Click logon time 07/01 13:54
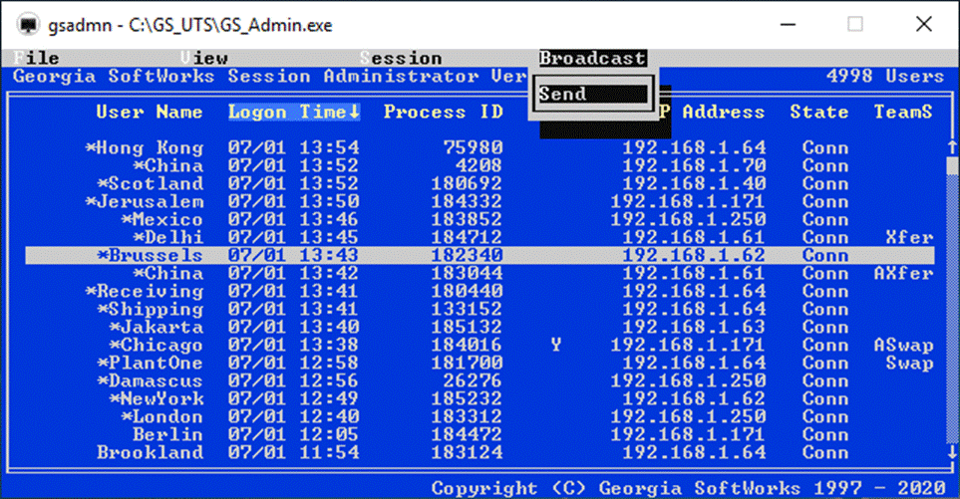Viewport: 960px width, 499px height. click(x=293, y=148)
